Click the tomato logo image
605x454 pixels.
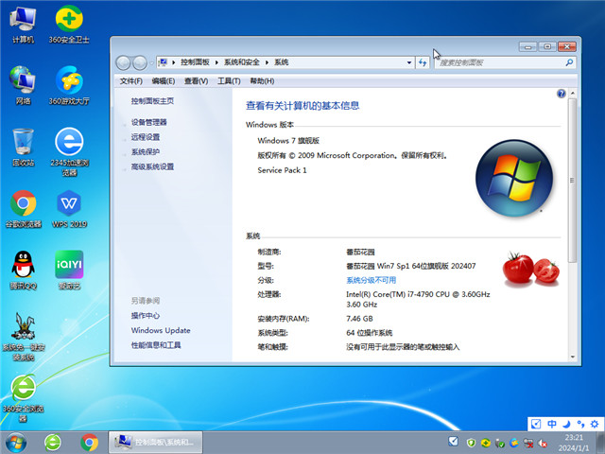click(x=531, y=270)
